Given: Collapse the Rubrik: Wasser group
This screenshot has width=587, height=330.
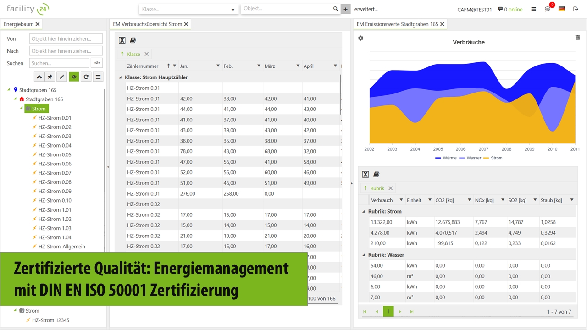Looking at the screenshot, I should [364, 255].
